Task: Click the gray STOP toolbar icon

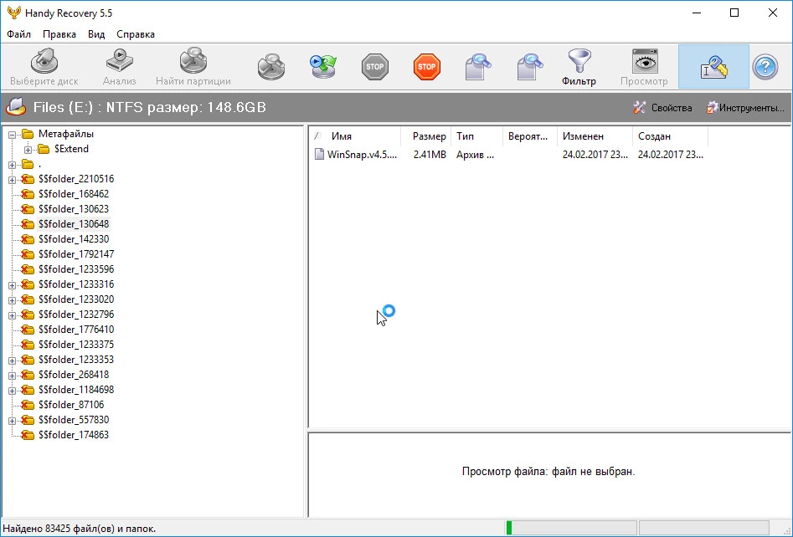Action: pos(375,67)
